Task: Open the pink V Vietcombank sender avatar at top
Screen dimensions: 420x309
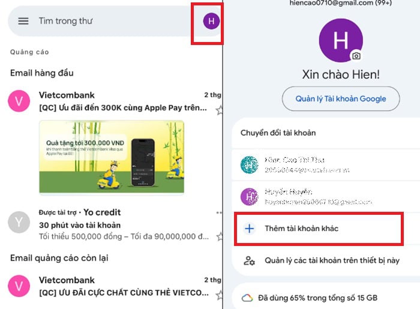Action: (x=19, y=101)
